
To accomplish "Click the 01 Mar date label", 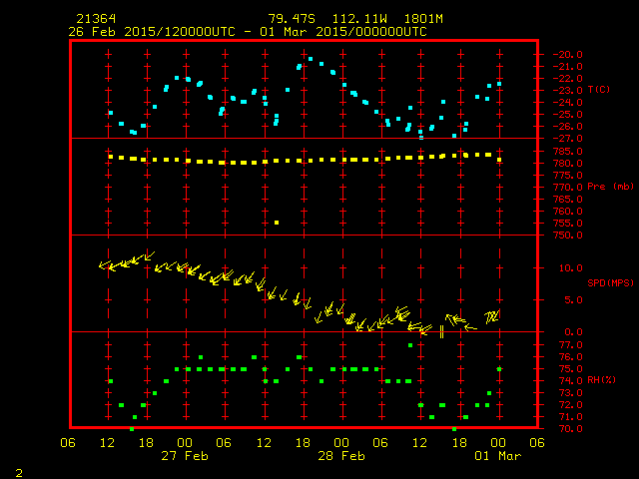I will click(x=498, y=456).
